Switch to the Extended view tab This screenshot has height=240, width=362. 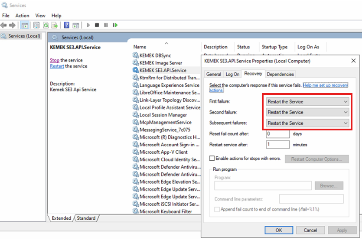62,218
